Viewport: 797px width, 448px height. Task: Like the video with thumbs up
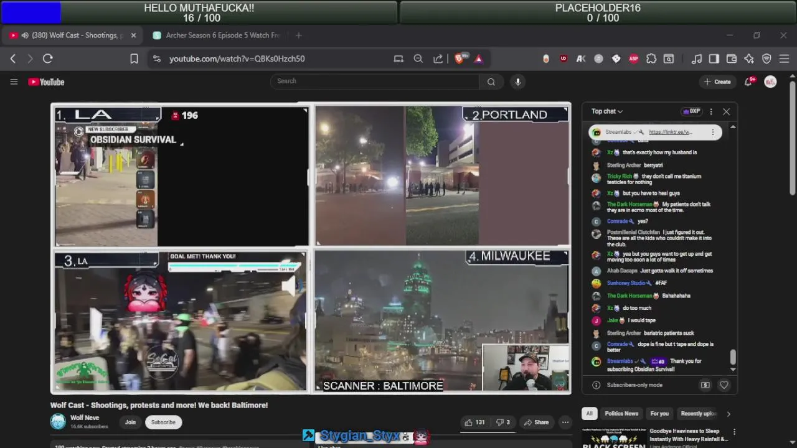point(474,422)
